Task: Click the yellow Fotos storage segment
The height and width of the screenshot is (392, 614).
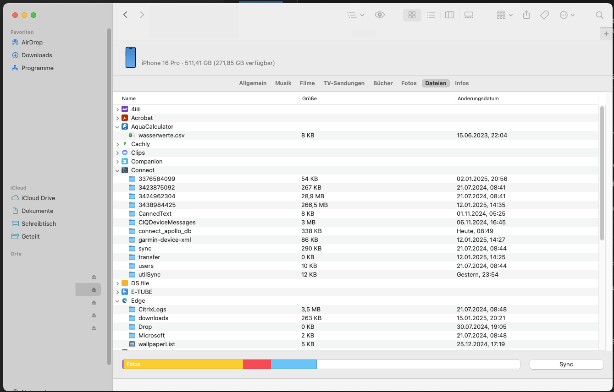Action: pyautogui.click(x=183, y=364)
